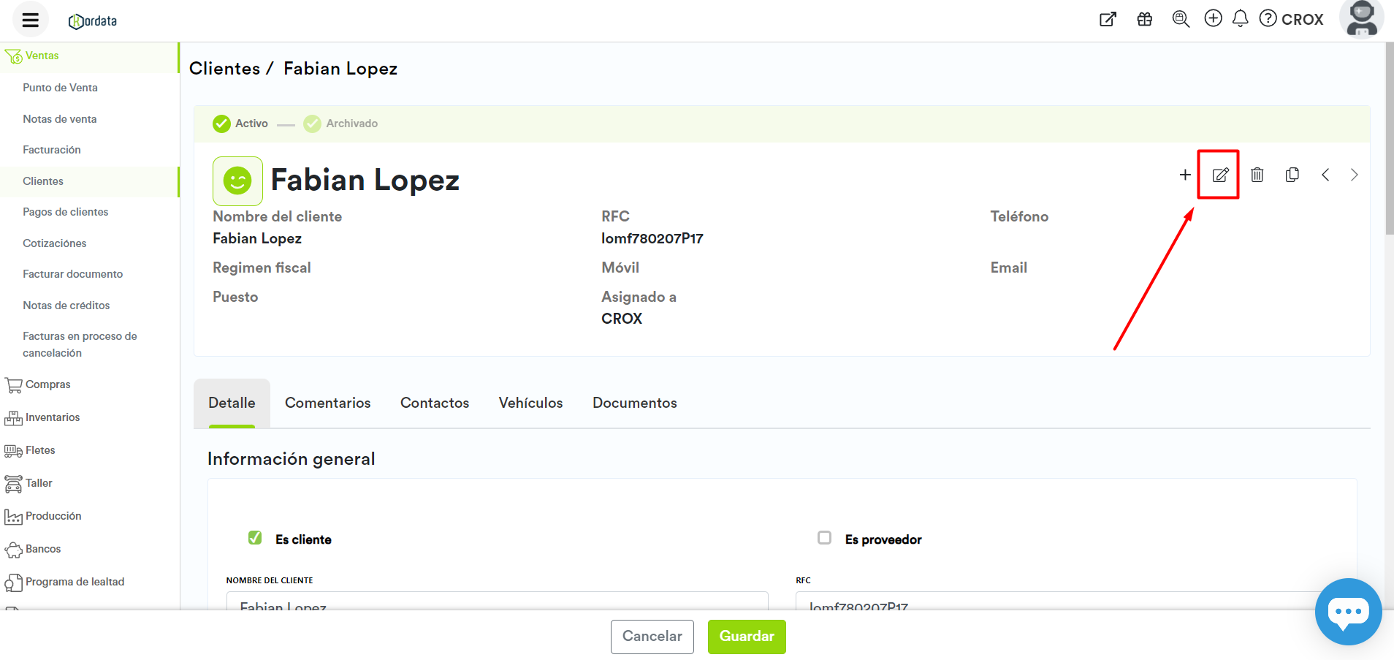Open the Contactos tab
Screen dimensions: 1394x660
434,403
